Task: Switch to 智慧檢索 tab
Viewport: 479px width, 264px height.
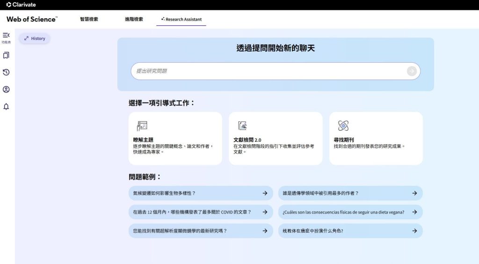Action: click(89, 19)
